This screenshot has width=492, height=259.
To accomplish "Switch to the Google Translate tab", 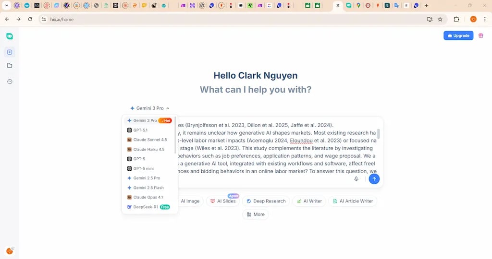I will tap(396, 5).
